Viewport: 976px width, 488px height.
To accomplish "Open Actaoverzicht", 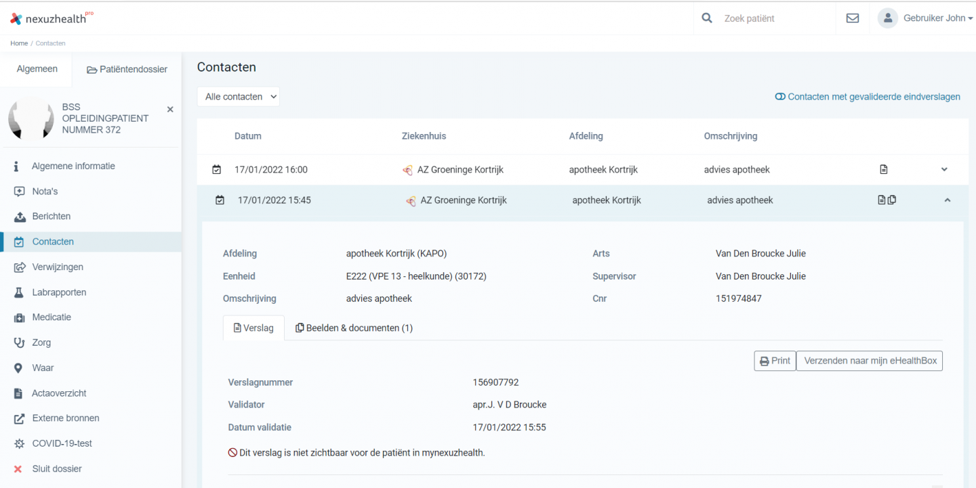I will [x=59, y=393].
